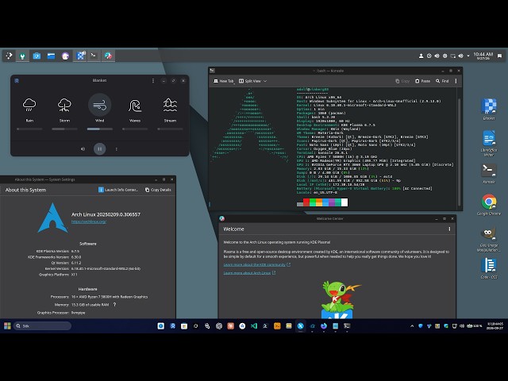Screen dimensions: 508x381
Task: Click Copy Details in About this System
Action: click(x=158, y=190)
